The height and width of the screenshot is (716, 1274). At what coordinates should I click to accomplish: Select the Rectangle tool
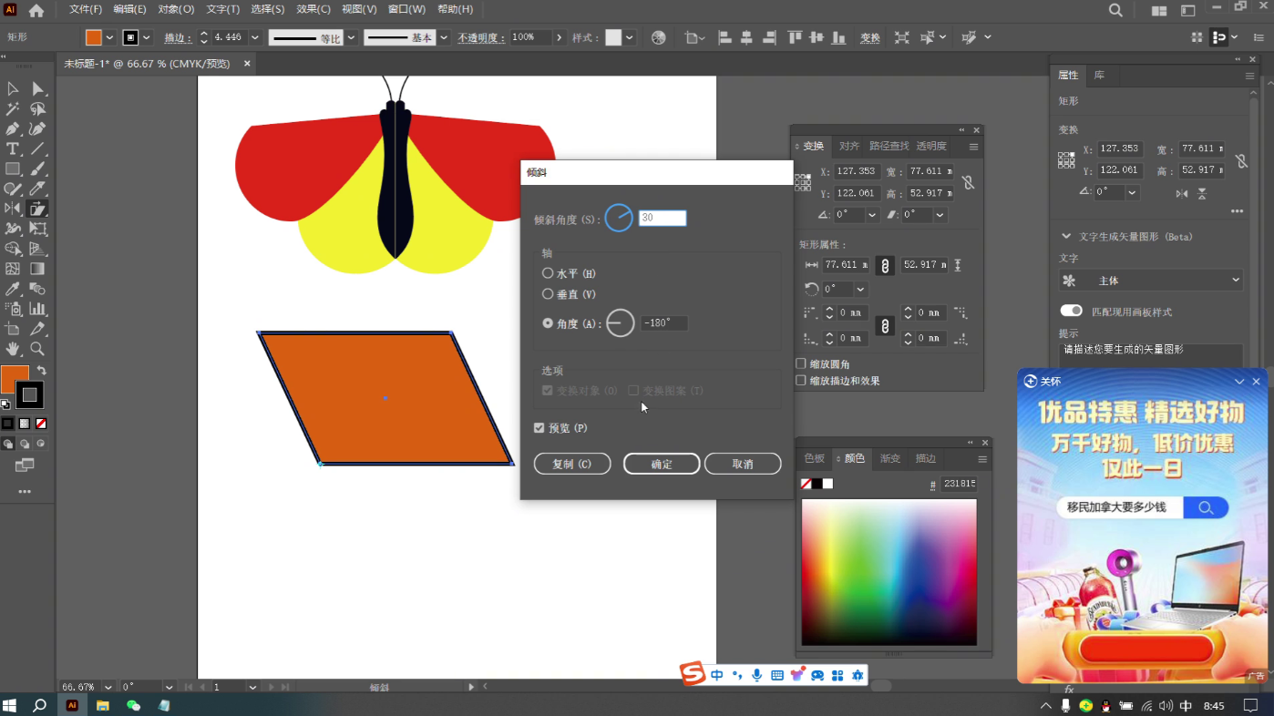13,169
